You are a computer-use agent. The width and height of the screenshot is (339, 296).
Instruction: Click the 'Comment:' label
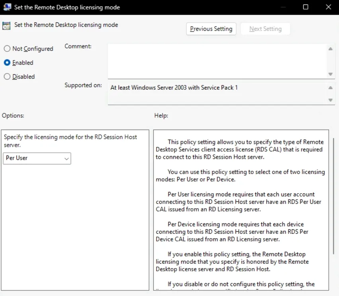[78, 46]
